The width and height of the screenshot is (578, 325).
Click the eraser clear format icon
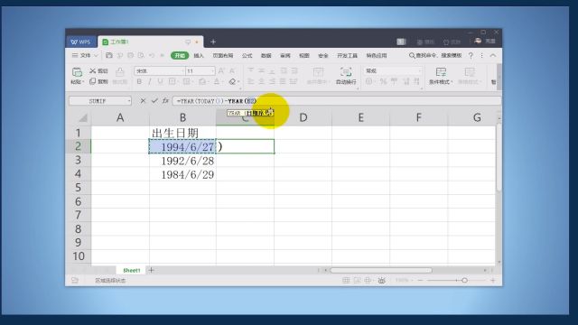[232, 81]
